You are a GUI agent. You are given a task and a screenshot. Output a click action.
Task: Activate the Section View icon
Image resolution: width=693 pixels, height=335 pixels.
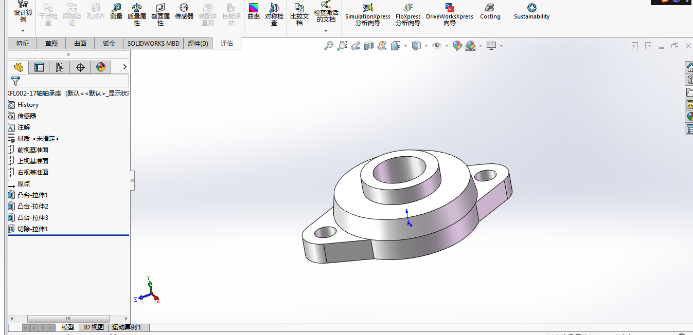click(368, 46)
